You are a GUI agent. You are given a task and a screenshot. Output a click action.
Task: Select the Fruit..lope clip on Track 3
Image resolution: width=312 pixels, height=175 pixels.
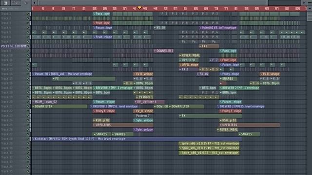[x=101, y=23]
